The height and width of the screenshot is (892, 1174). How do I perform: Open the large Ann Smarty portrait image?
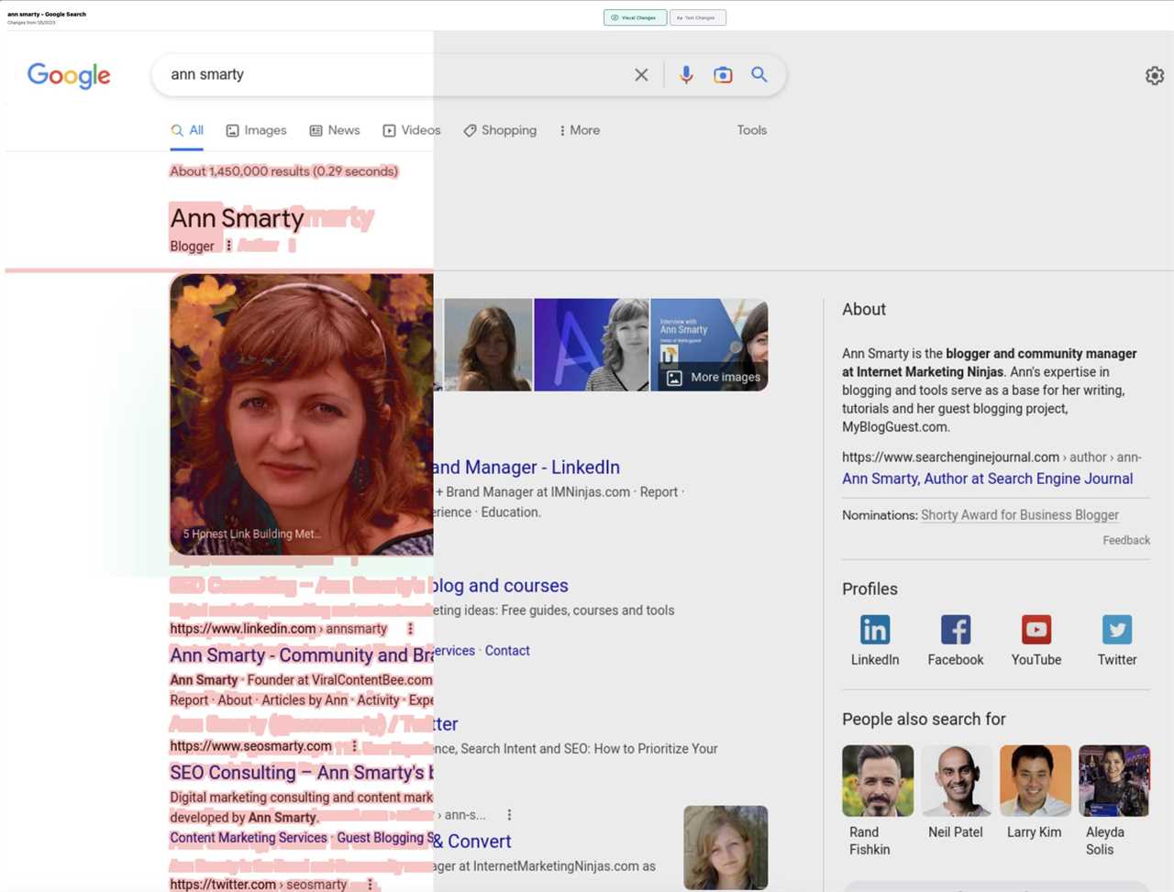302,414
